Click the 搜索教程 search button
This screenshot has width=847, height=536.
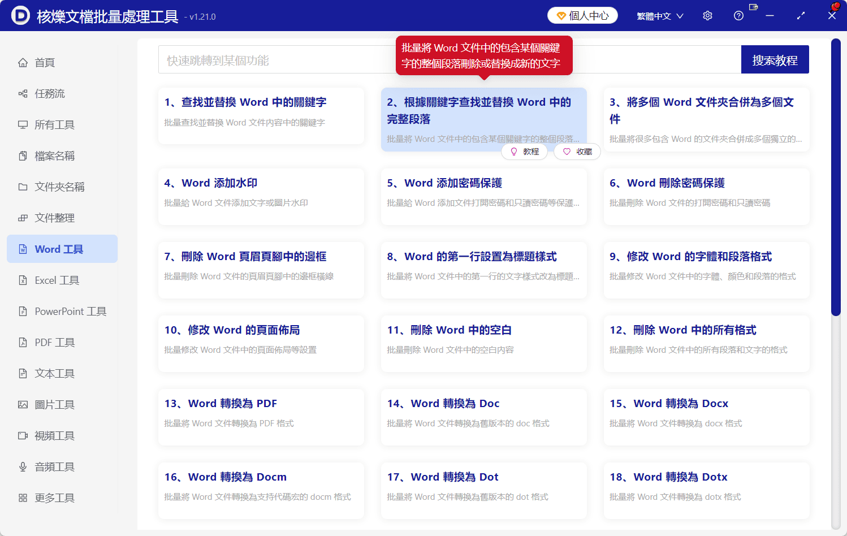pos(775,59)
